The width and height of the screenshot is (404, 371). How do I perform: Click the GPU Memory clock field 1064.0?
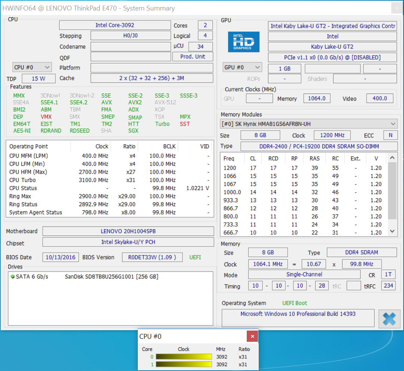point(317,98)
